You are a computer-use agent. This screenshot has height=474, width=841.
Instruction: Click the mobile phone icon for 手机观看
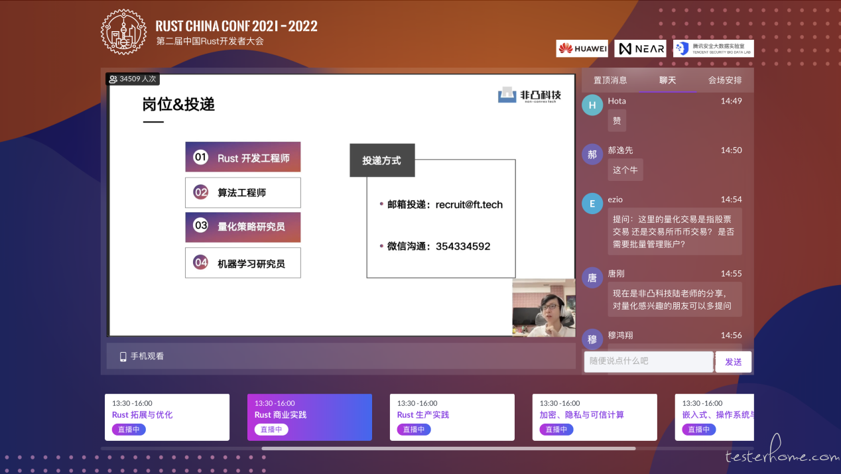click(123, 357)
